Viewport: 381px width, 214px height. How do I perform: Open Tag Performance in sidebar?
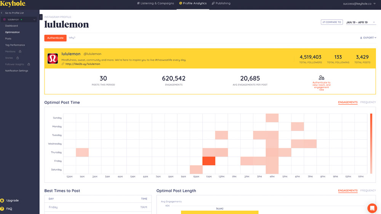click(x=15, y=45)
